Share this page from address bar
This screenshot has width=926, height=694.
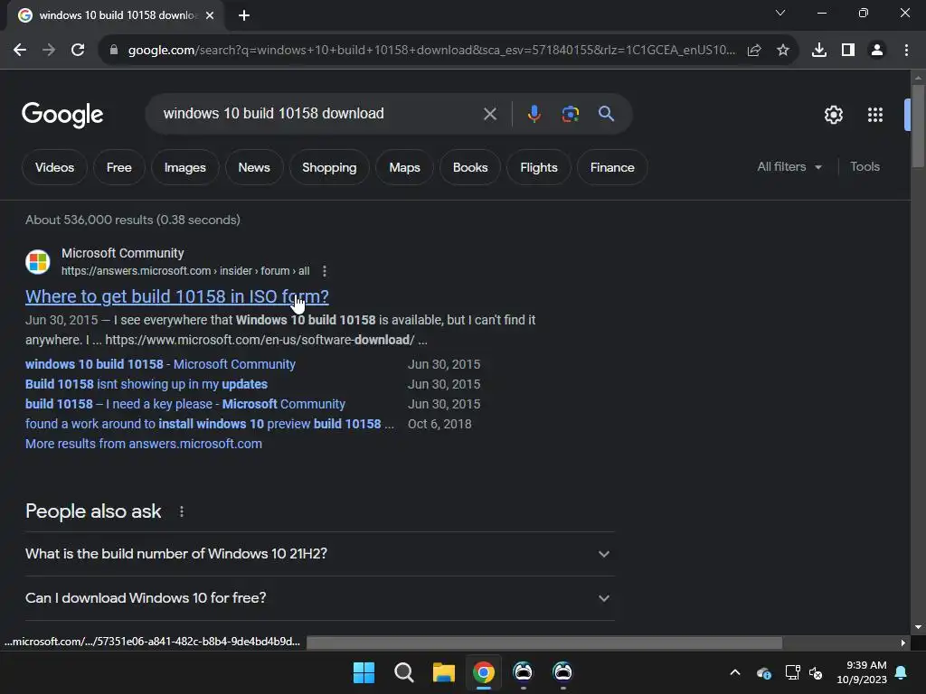(x=754, y=51)
